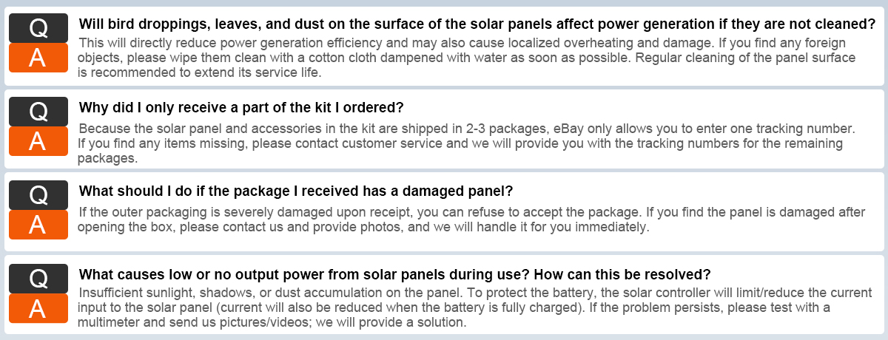Viewport: 888px width, 340px height.
Task: Click the Q badge beside the low output power question
Action: click(x=38, y=279)
